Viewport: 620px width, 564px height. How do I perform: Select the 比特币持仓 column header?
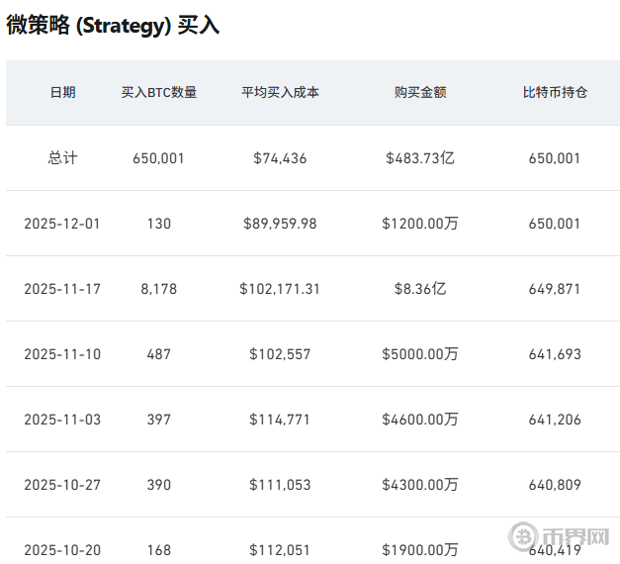click(x=554, y=92)
